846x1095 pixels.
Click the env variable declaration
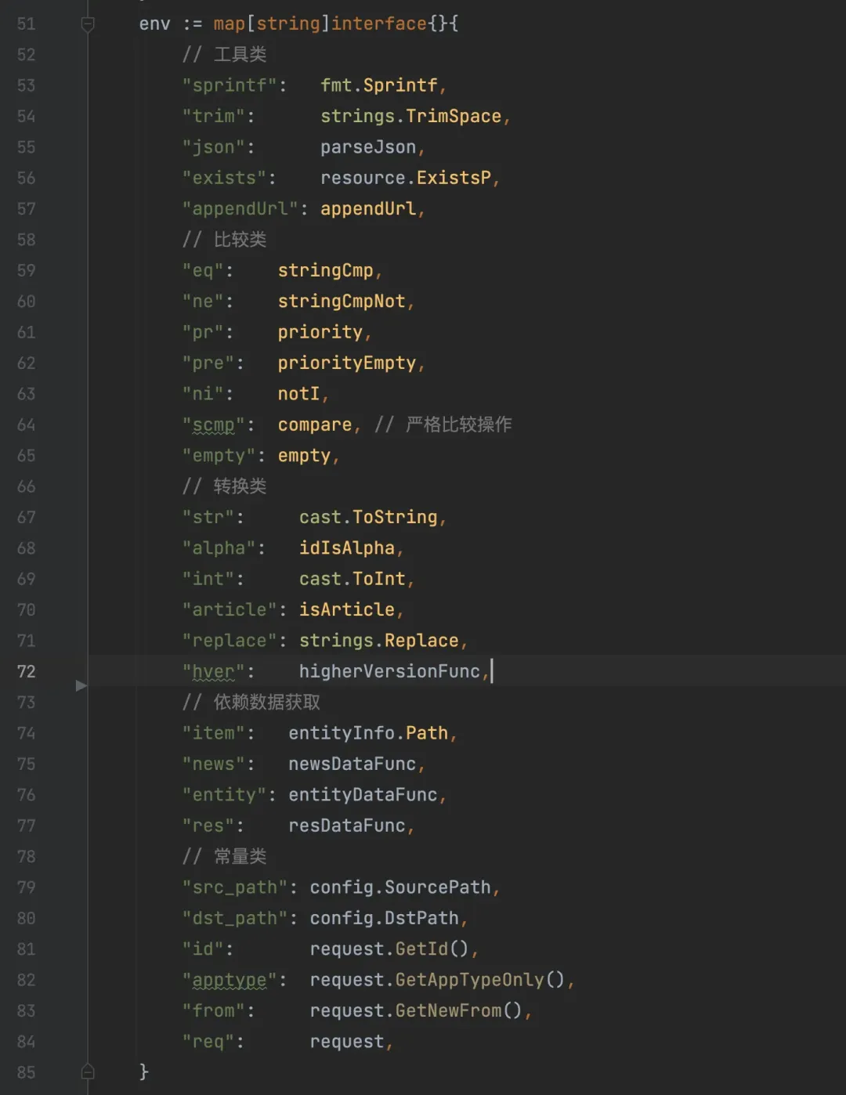(x=154, y=24)
